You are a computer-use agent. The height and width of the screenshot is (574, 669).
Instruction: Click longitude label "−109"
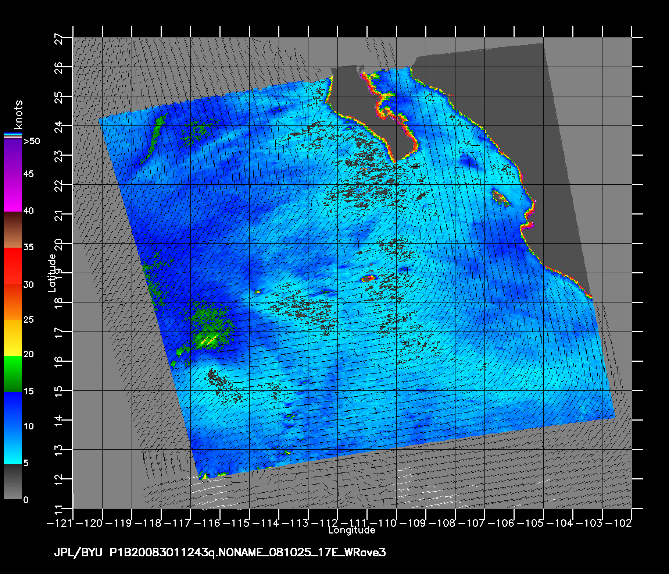pos(413,523)
